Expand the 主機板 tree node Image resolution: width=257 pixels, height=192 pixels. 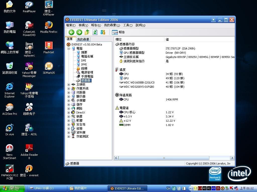pos(69,84)
